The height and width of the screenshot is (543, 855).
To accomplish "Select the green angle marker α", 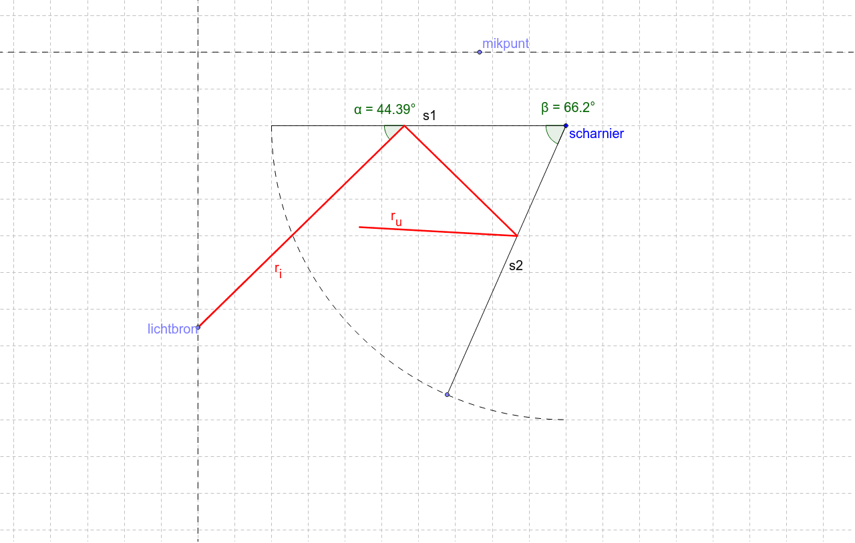I will pos(393,131).
